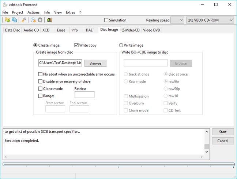
Task: Click the burn disc toolbar icon
Action: pyautogui.click(x=33, y=20)
